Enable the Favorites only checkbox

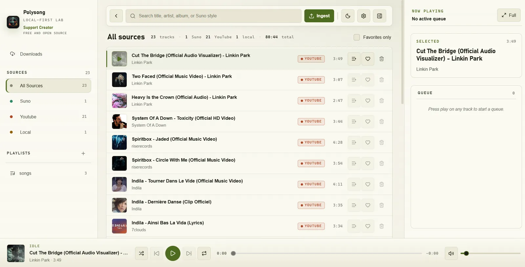357,37
